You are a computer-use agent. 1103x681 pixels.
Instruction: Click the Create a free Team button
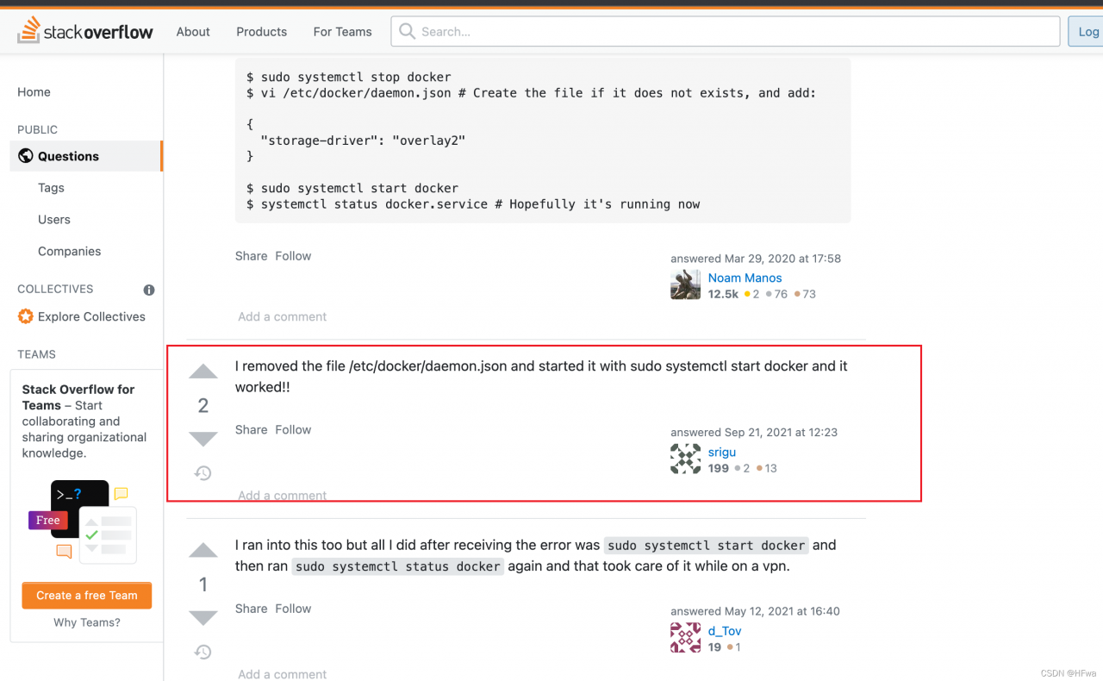point(86,595)
